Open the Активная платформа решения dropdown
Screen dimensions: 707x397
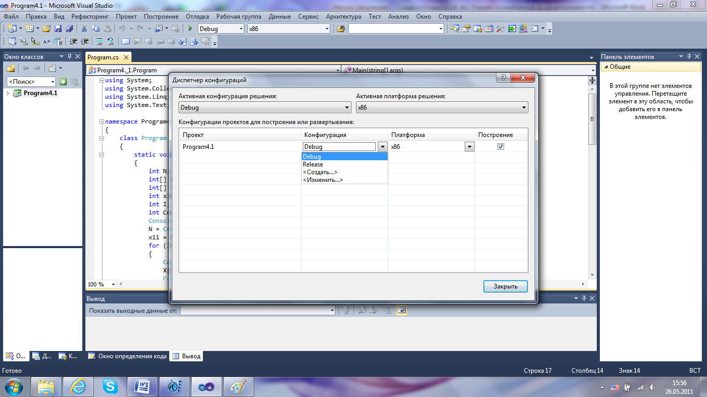point(442,108)
